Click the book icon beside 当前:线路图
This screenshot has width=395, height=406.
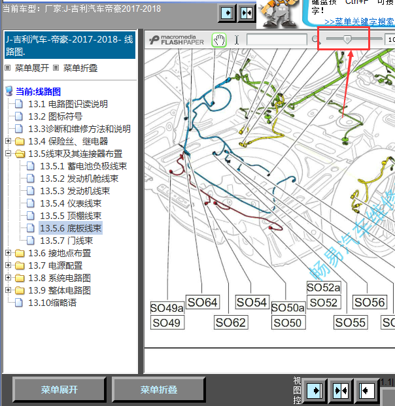(x=9, y=92)
